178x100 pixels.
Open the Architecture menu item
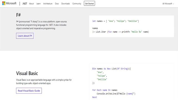[x=48, y=4]
